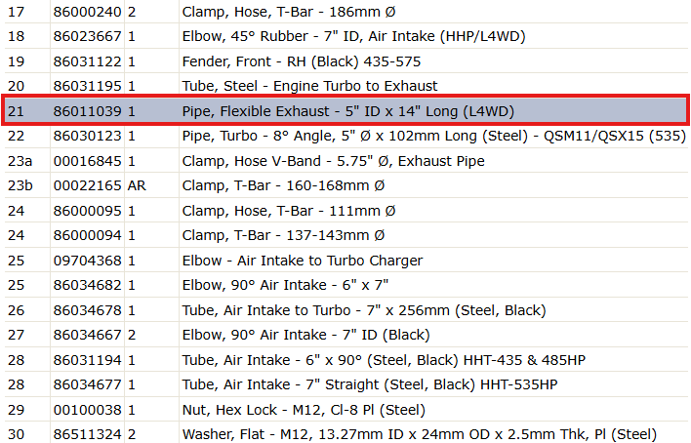This screenshot has height=443, width=691.
Task: Select row 18 Elbow, 45° Rubber description
Action: pos(354,36)
